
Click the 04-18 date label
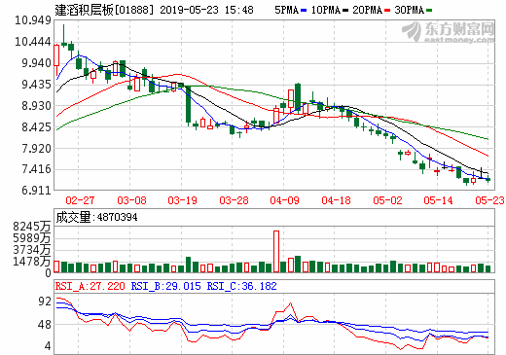[336, 200]
